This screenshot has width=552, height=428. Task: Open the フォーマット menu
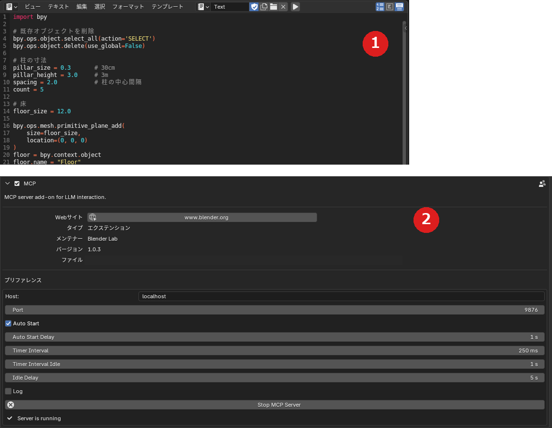128,7
